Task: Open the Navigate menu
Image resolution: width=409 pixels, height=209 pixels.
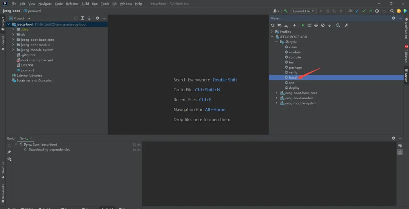Action: (x=45, y=4)
